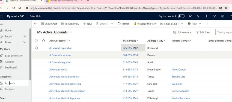Expand the Flow dropdown chevron
This screenshot has height=102, width=232.
200,24
